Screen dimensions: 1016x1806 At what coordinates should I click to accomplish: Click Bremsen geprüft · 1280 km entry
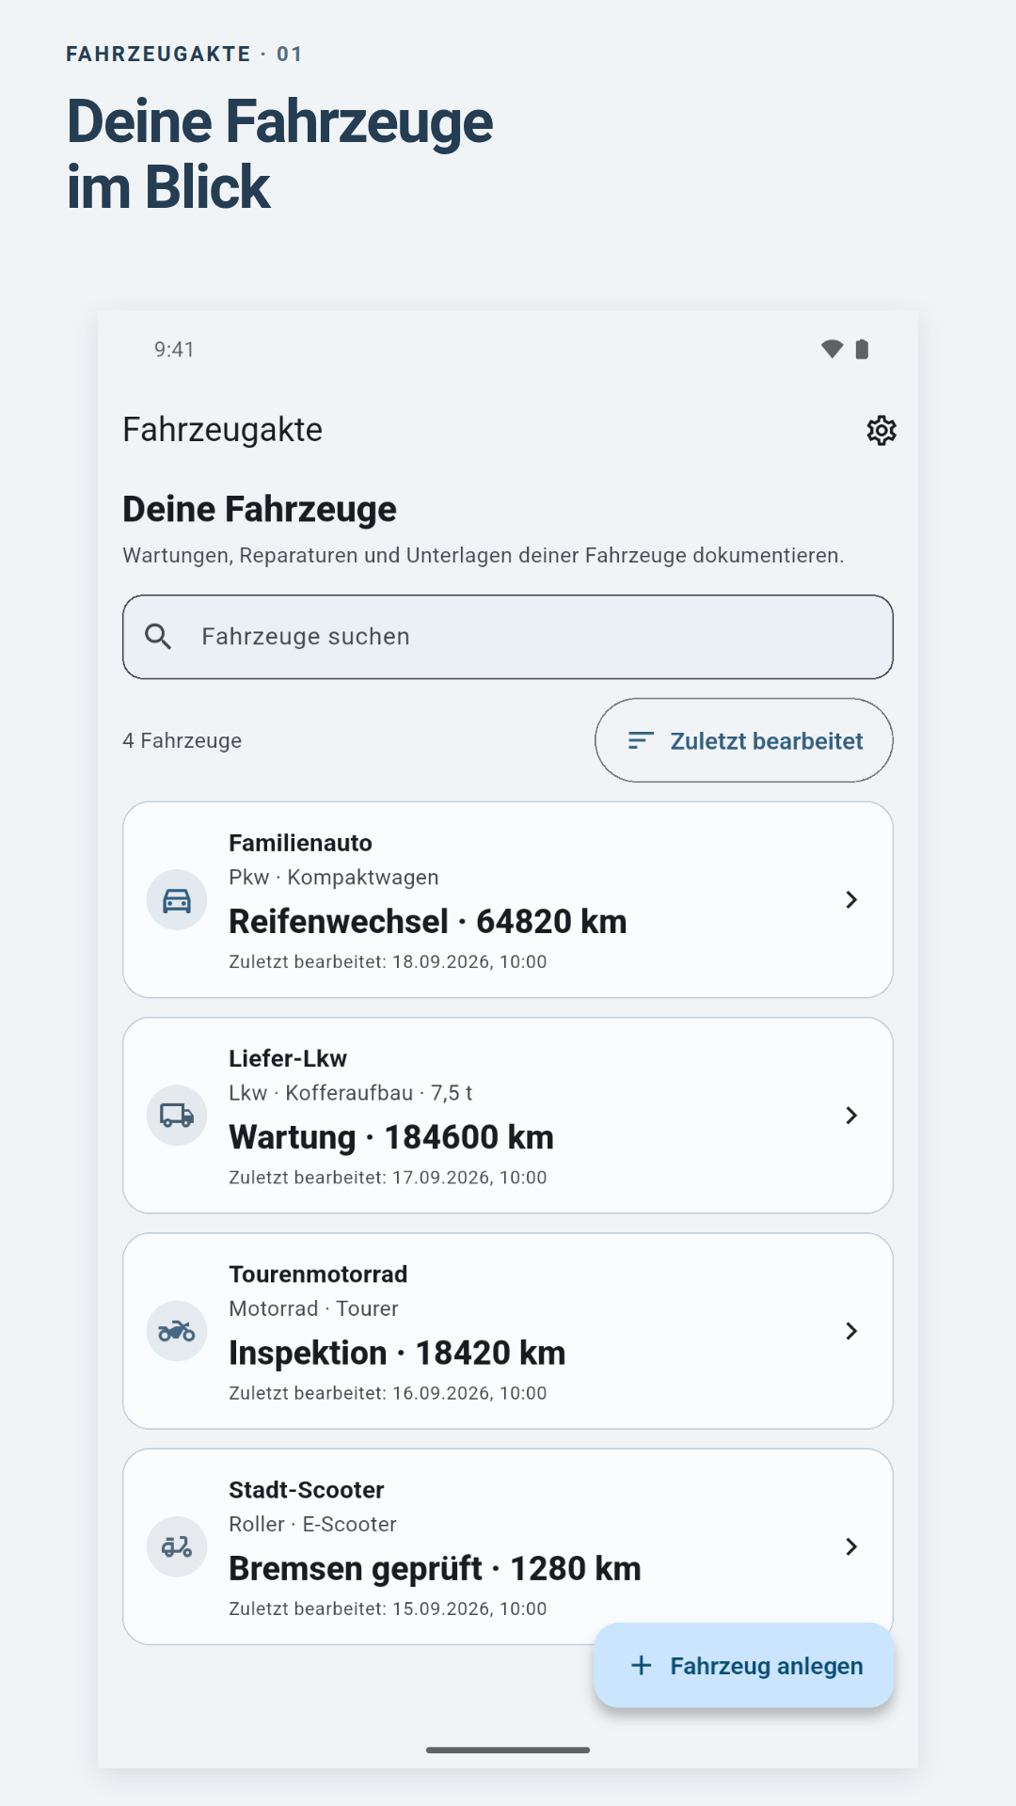pyautogui.click(x=436, y=1569)
